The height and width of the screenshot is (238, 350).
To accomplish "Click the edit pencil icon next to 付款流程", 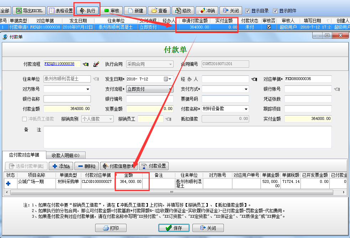I will [96, 64].
